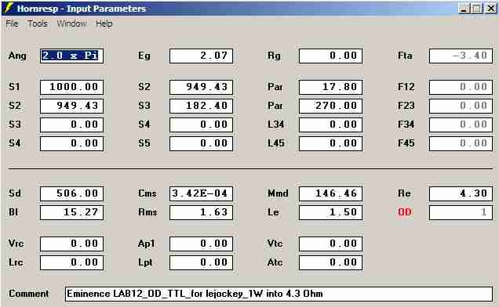Click the F12 field
This screenshot has width=499, height=307.
(x=461, y=87)
